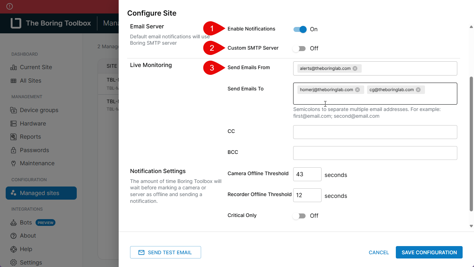Turn on Custom SMTP Server switch
474x267 pixels.
[299, 49]
